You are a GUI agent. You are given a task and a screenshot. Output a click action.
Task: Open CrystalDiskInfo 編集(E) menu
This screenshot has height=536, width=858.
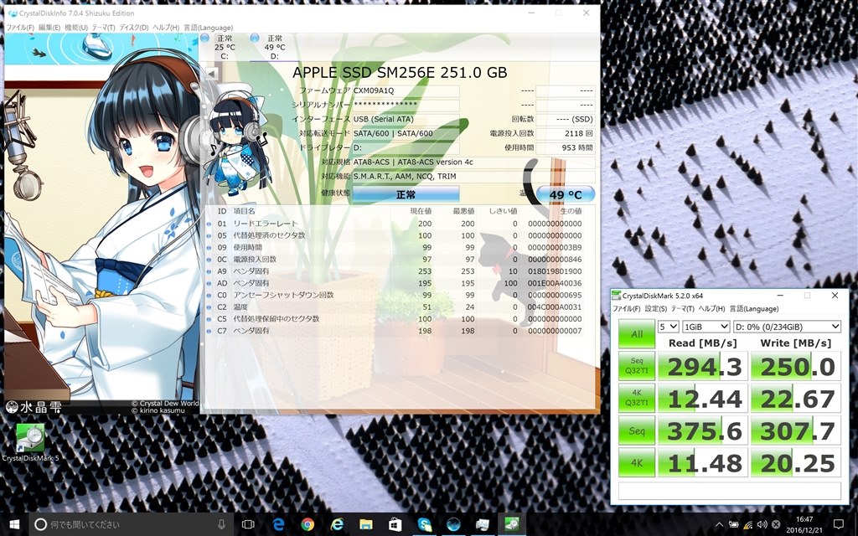[x=49, y=28]
